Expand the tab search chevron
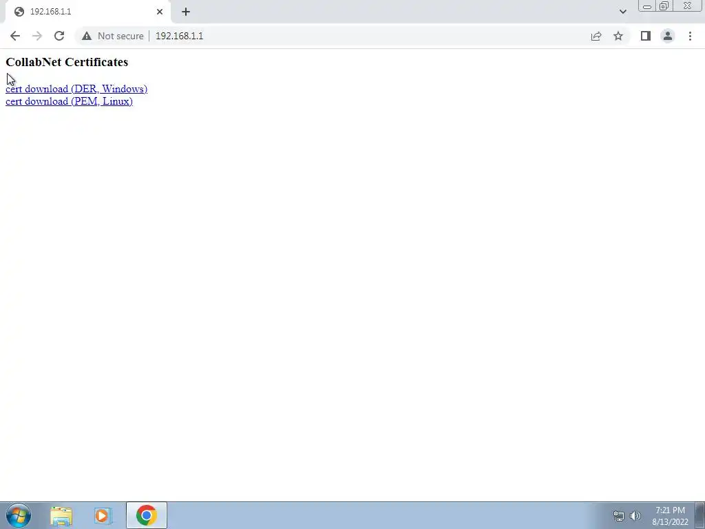Image resolution: width=705 pixels, height=529 pixels. pyautogui.click(x=622, y=12)
